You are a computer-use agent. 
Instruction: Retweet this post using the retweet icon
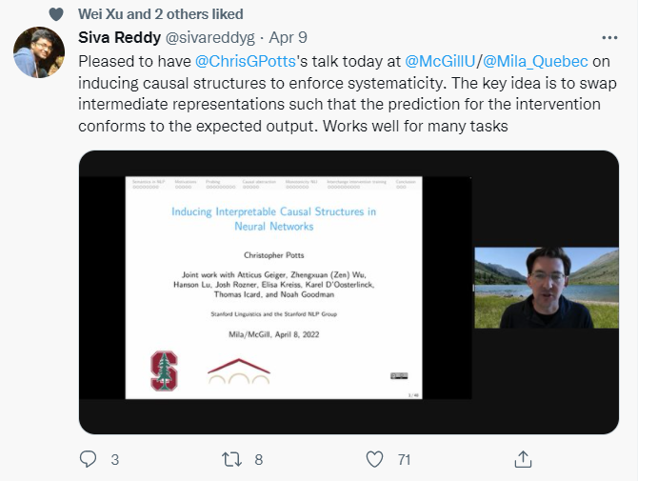(230, 459)
